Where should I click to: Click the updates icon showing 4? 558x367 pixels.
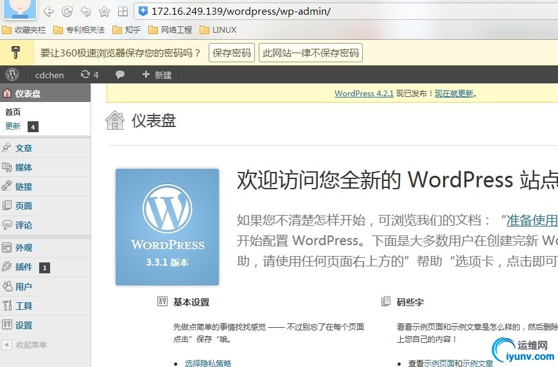(89, 74)
